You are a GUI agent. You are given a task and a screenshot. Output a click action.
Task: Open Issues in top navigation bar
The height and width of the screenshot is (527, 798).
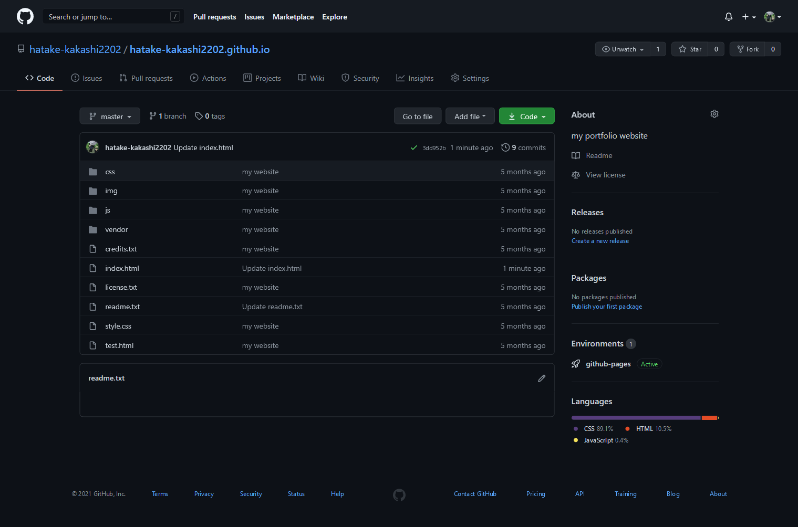pyautogui.click(x=254, y=17)
